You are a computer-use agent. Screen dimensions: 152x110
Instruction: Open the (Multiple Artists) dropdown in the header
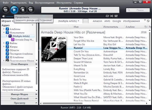pyautogui.click(x=69, y=21)
